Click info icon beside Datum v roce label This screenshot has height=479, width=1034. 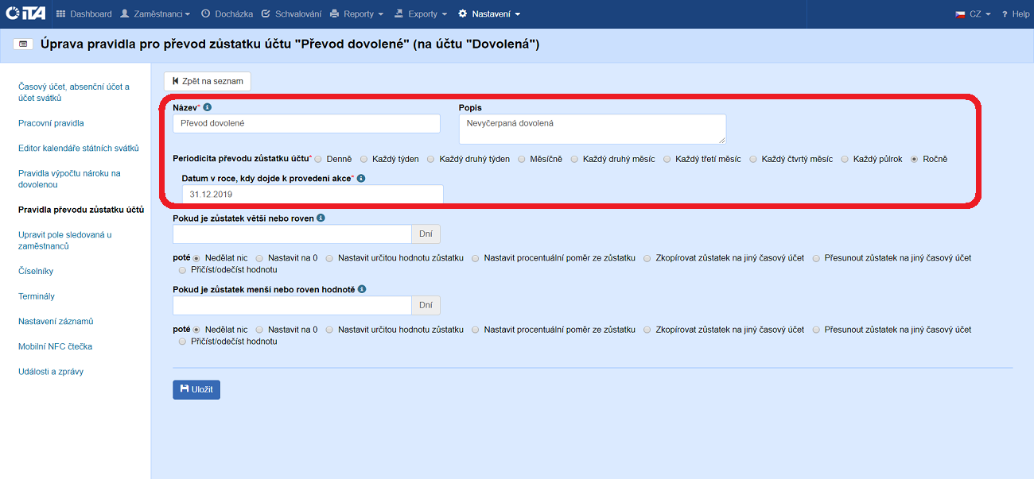point(361,179)
